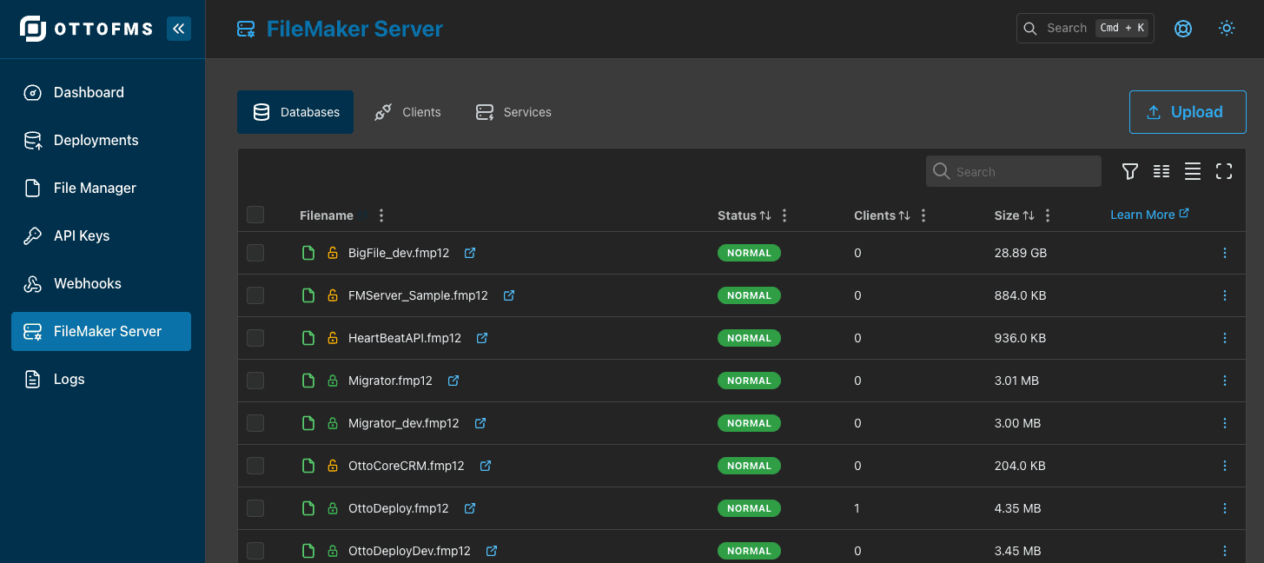Click the orange lock icon beside OttoCoreCRM.fmp12
The height and width of the screenshot is (563, 1264).
[x=333, y=466]
